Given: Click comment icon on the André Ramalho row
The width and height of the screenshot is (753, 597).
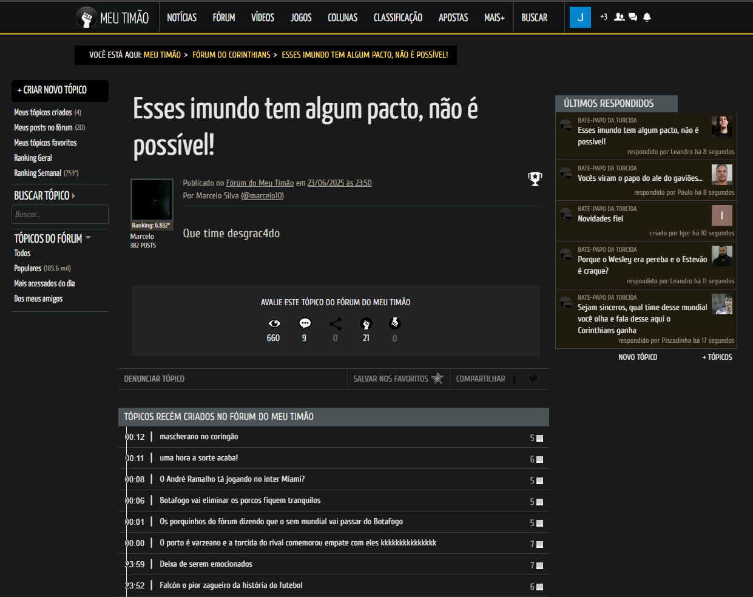Looking at the screenshot, I should pyautogui.click(x=539, y=481).
